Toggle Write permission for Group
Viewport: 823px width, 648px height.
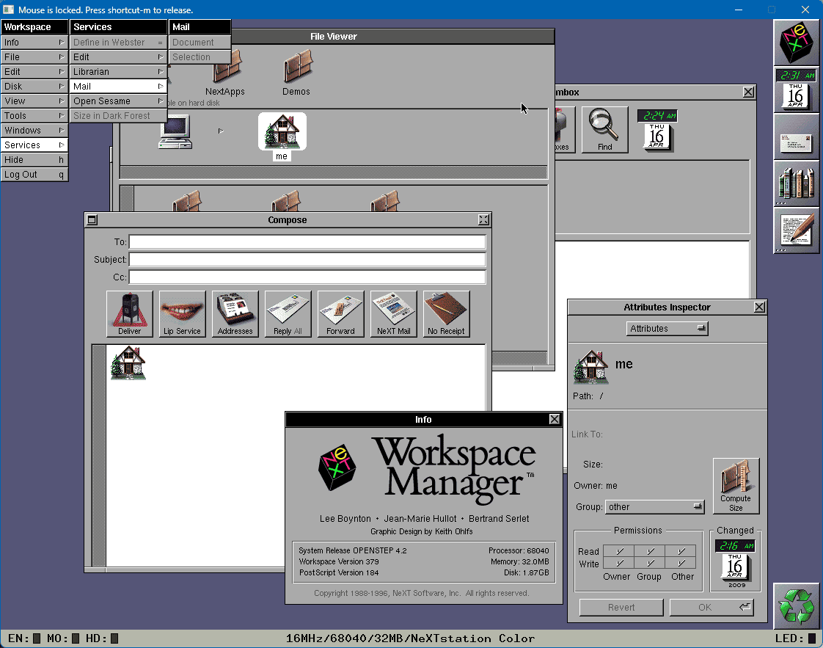click(650, 564)
